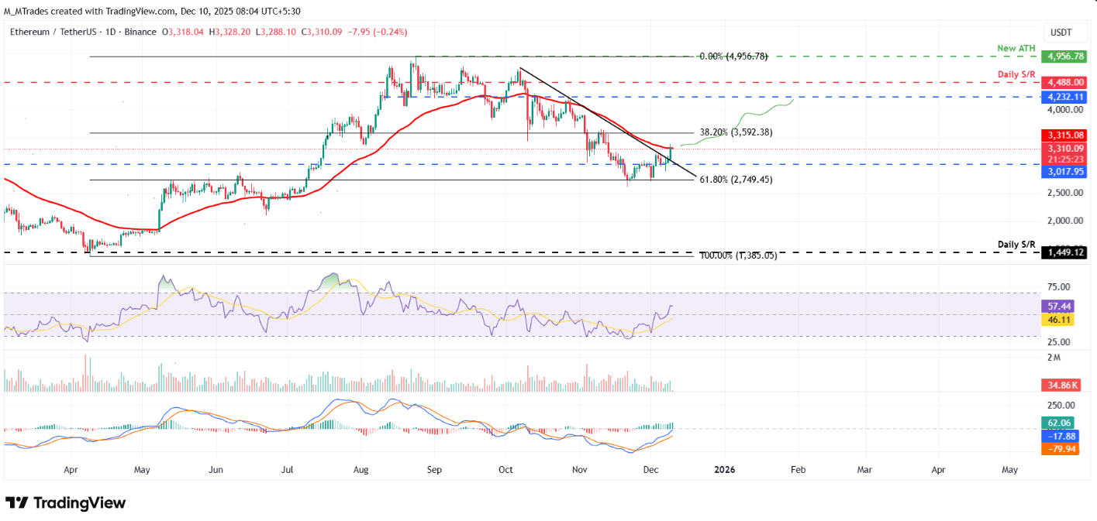
Task: Switch to the Dec month label
Action: coord(650,469)
